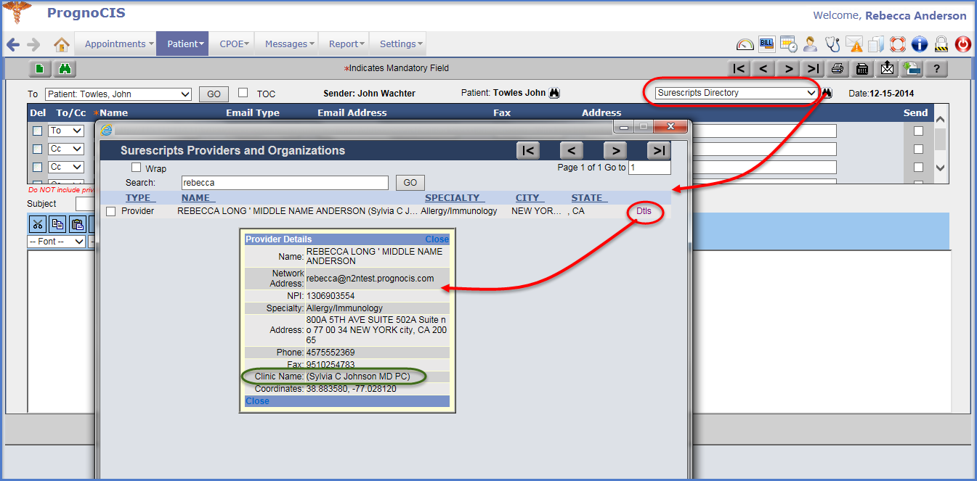Go to first record in main toolbar
The image size is (977, 481).
tap(739, 69)
